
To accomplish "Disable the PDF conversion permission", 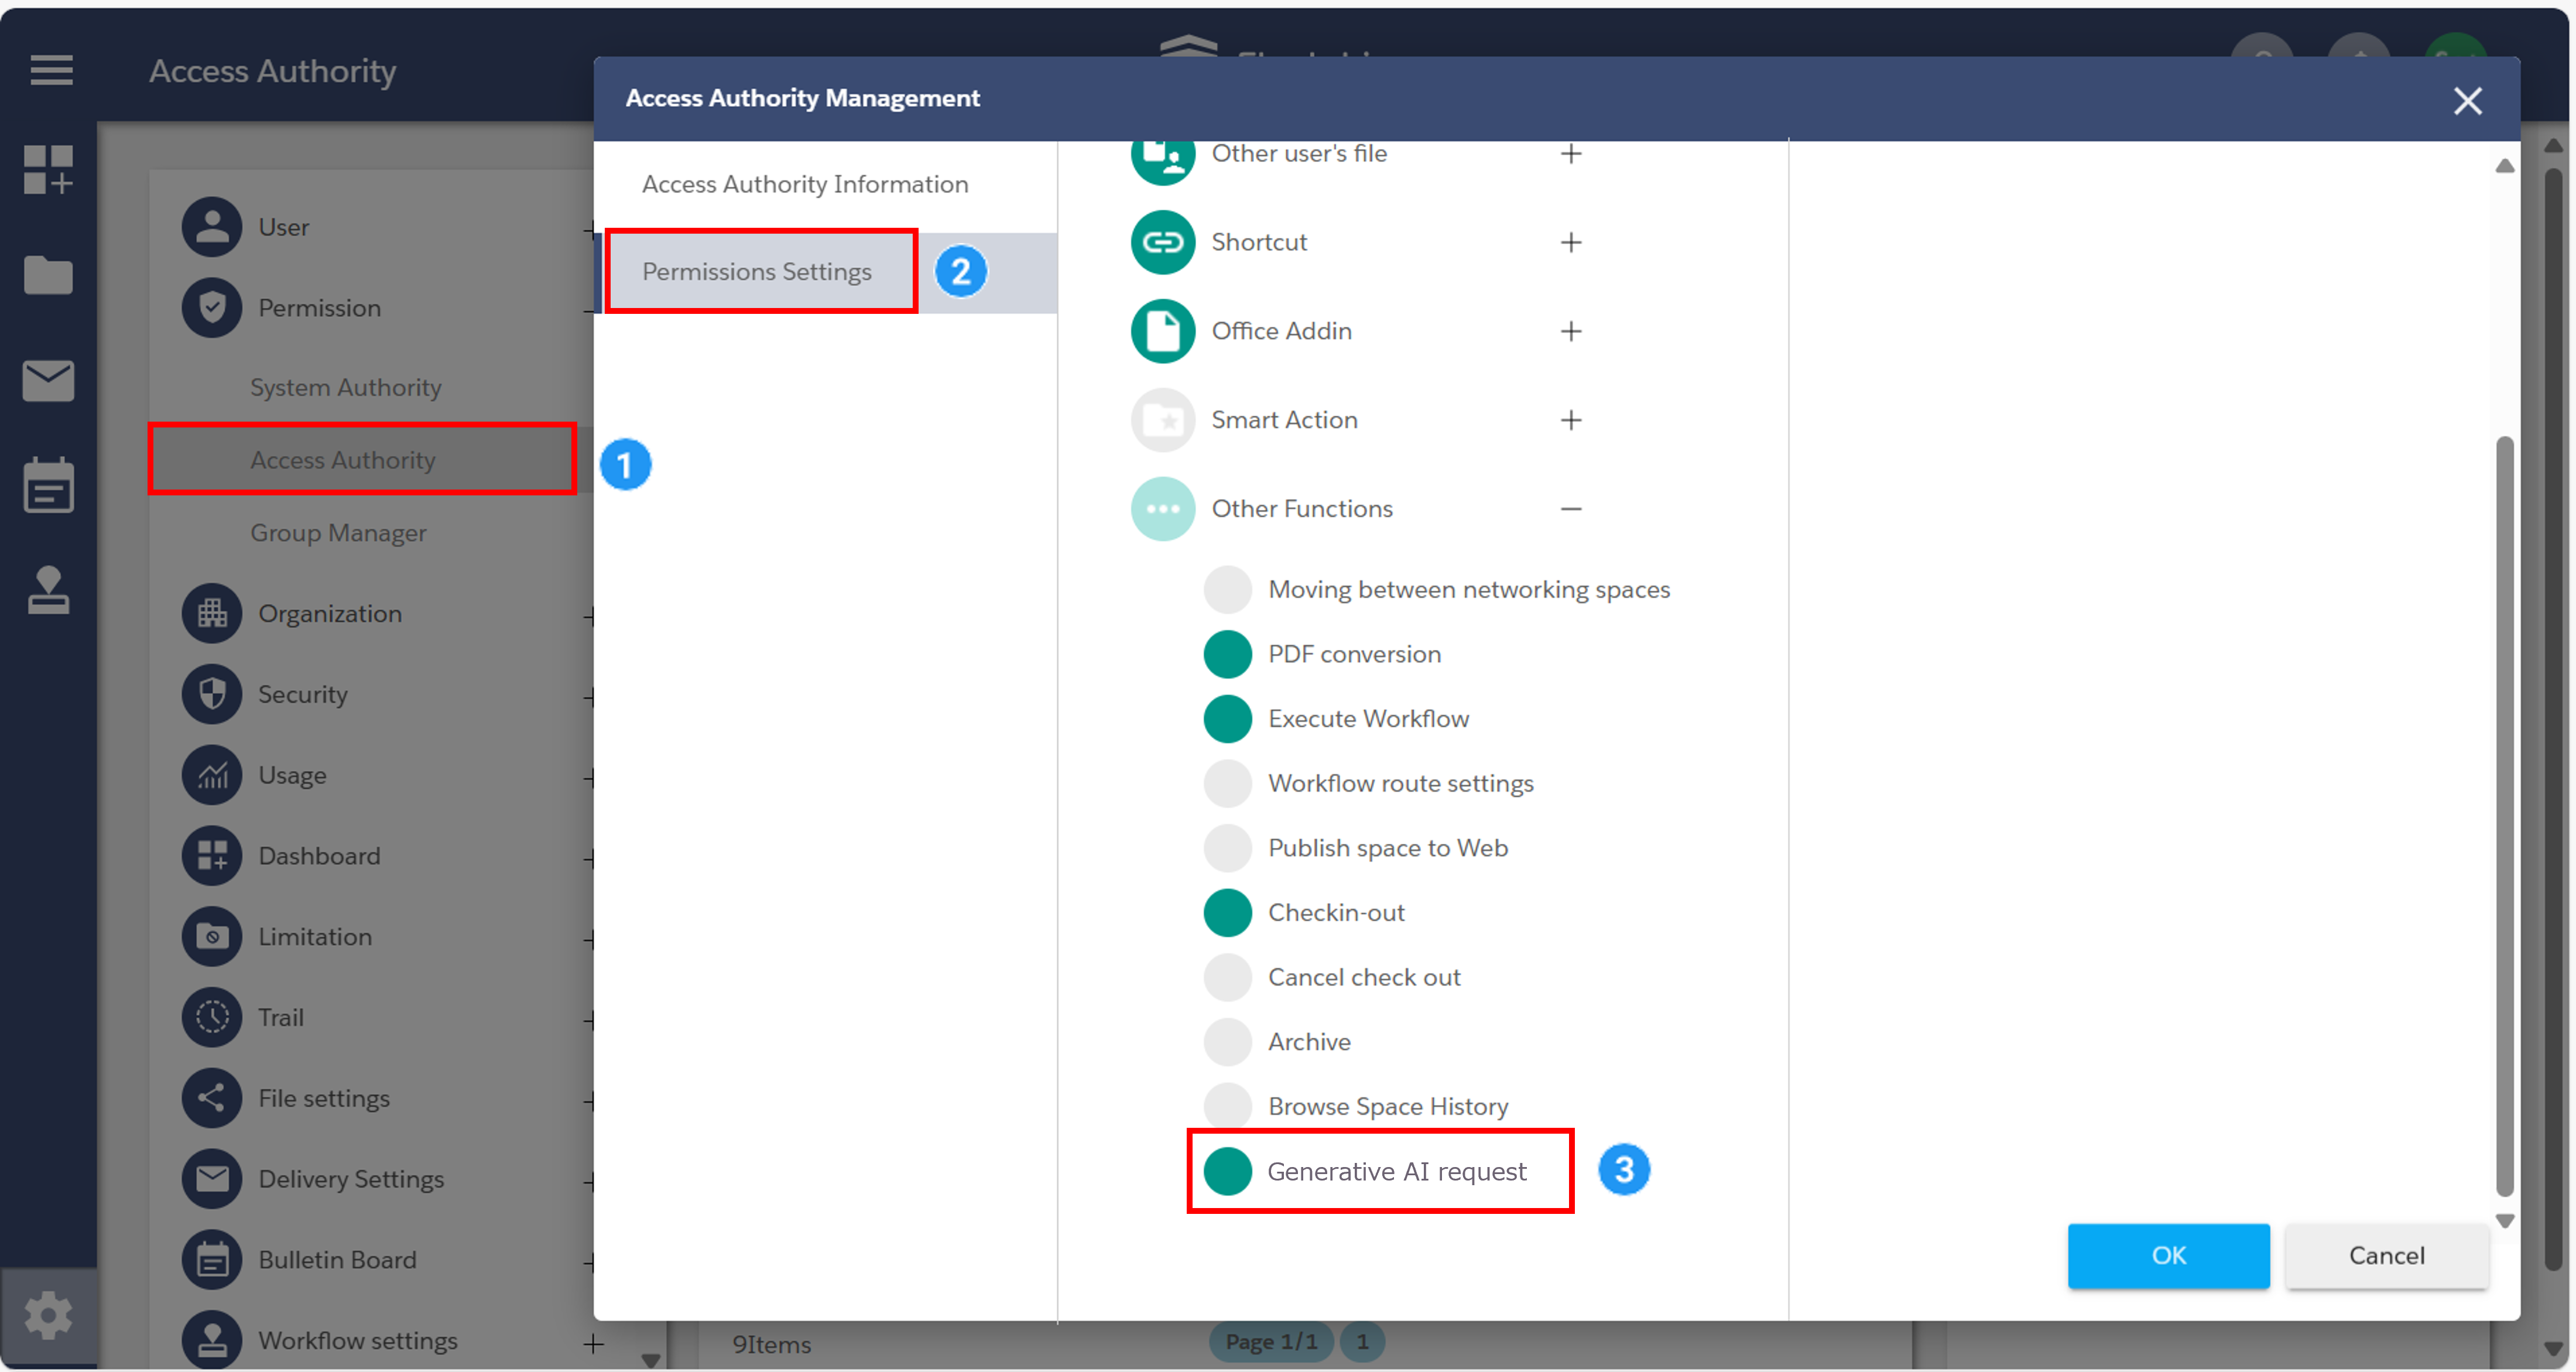I will tap(1228, 654).
